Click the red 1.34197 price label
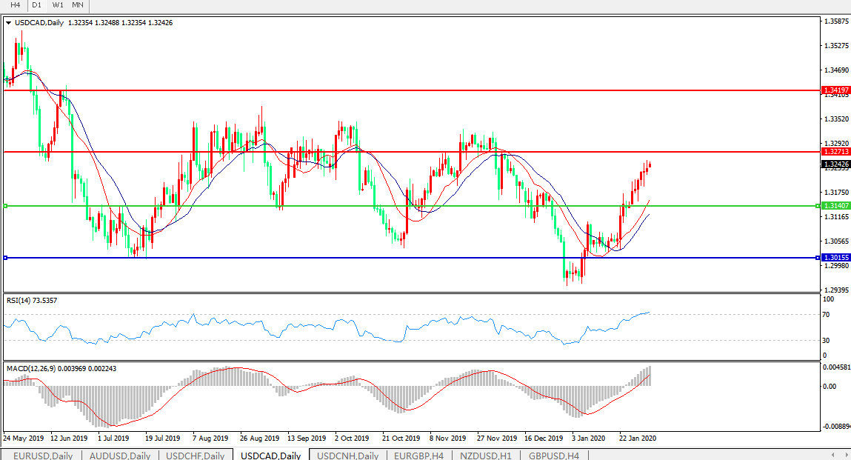 point(835,90)
